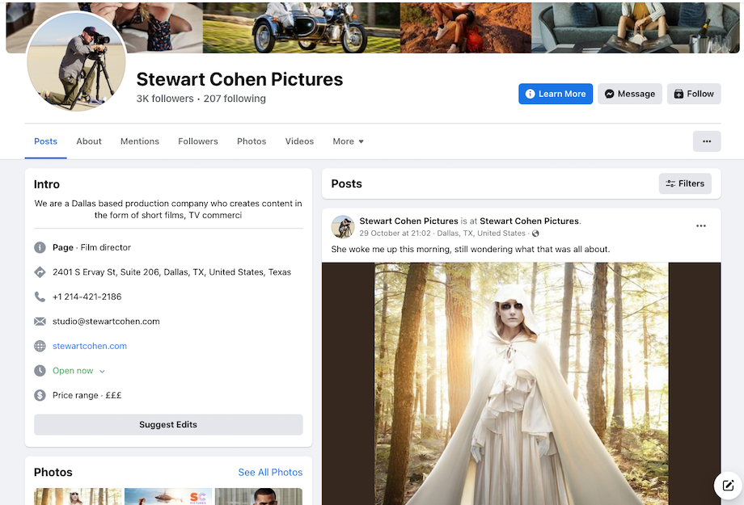Click the Page info icon
This screenshot has height=505, width=744.
coord(40,247)
